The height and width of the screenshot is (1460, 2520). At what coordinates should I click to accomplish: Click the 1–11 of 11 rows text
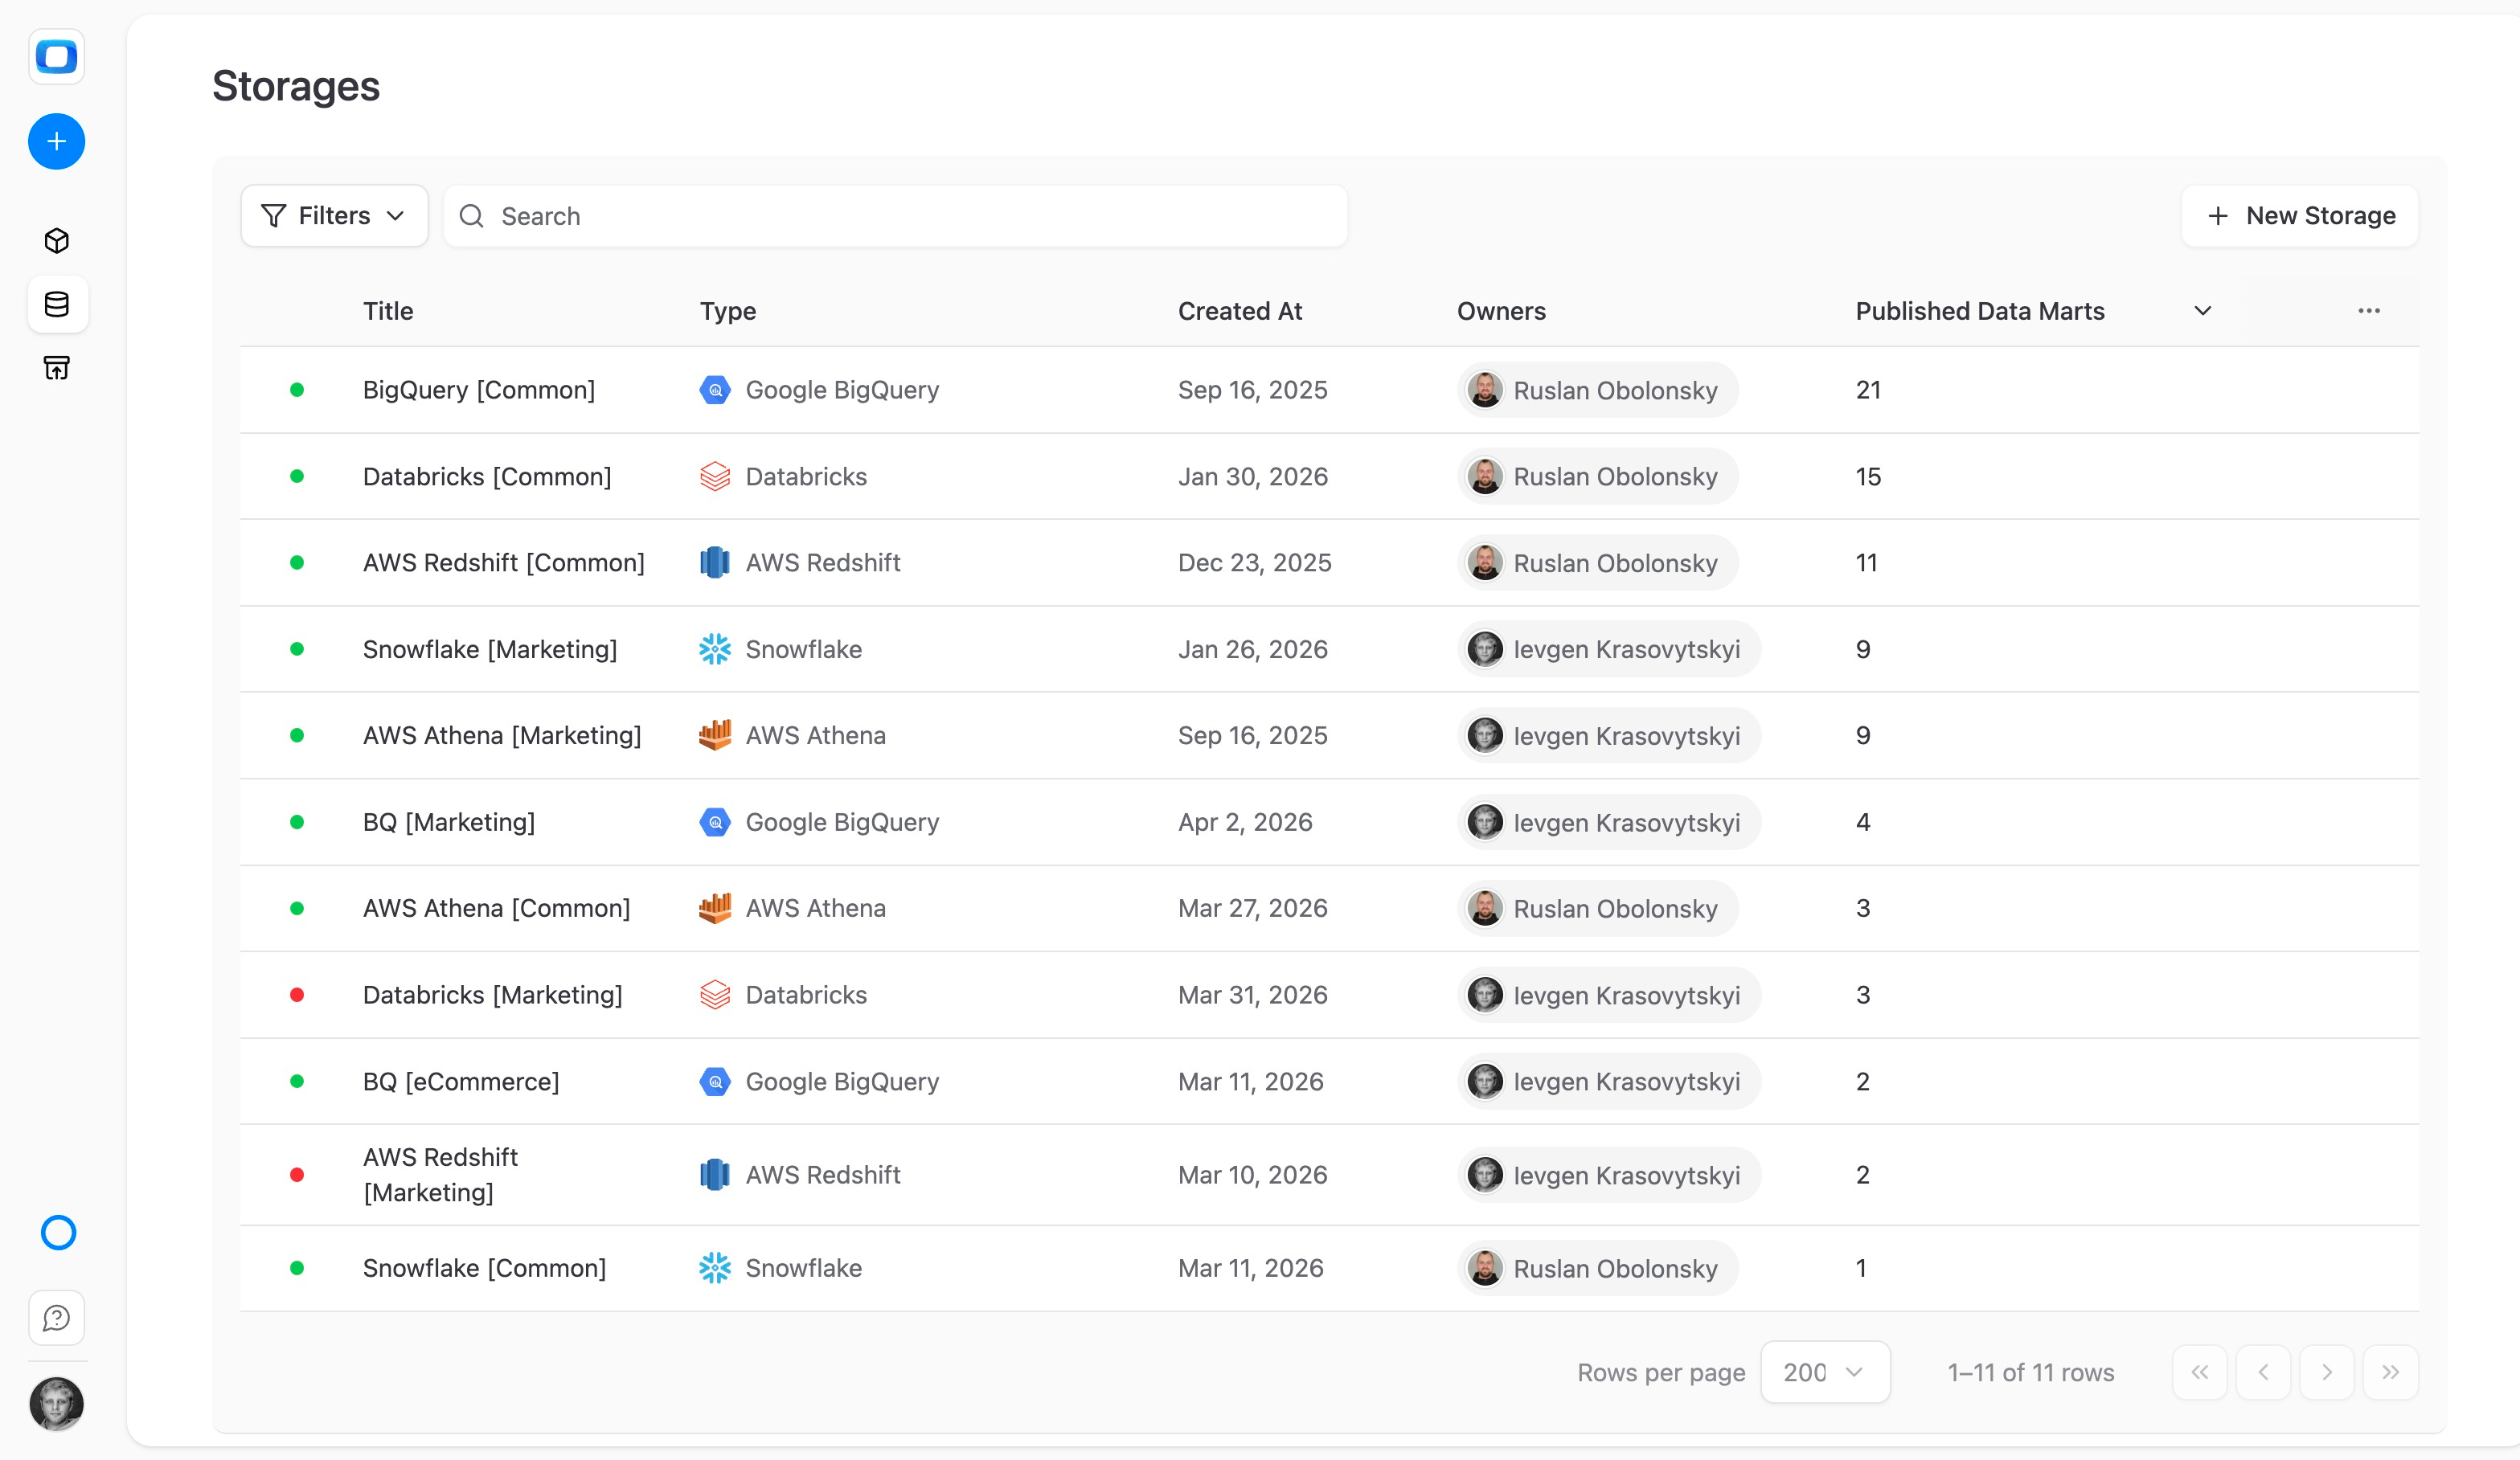pyautogui.click(x=2030, y=1372)
